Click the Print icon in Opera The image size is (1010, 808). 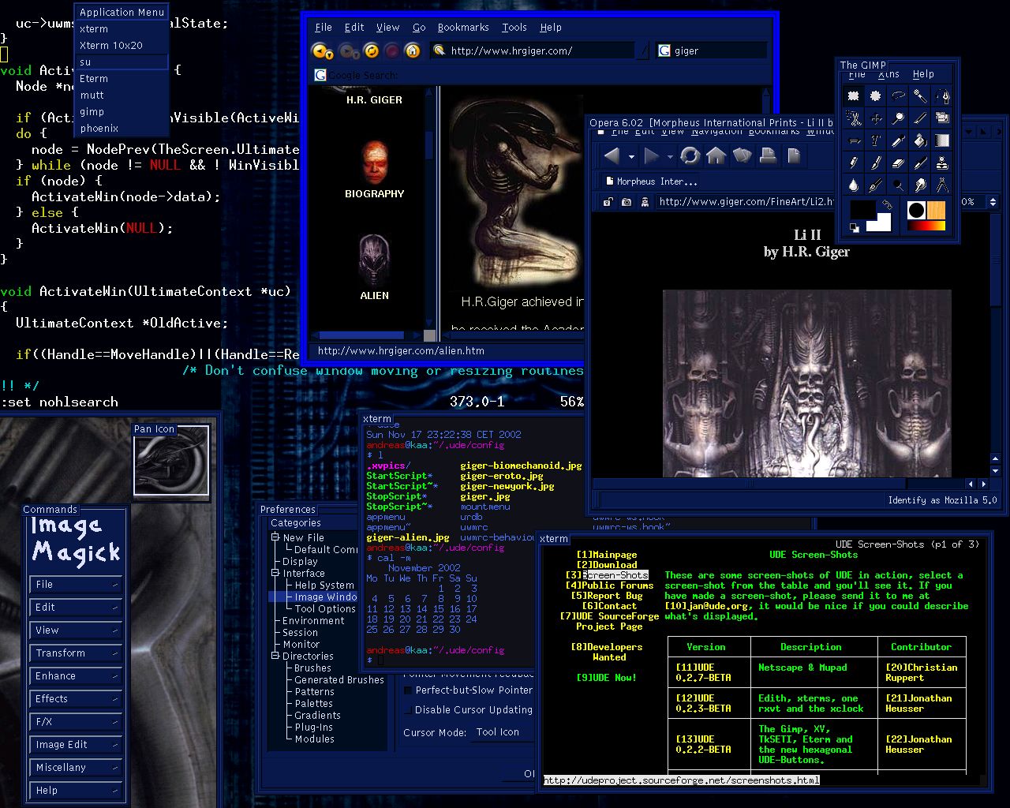point(769,156)
